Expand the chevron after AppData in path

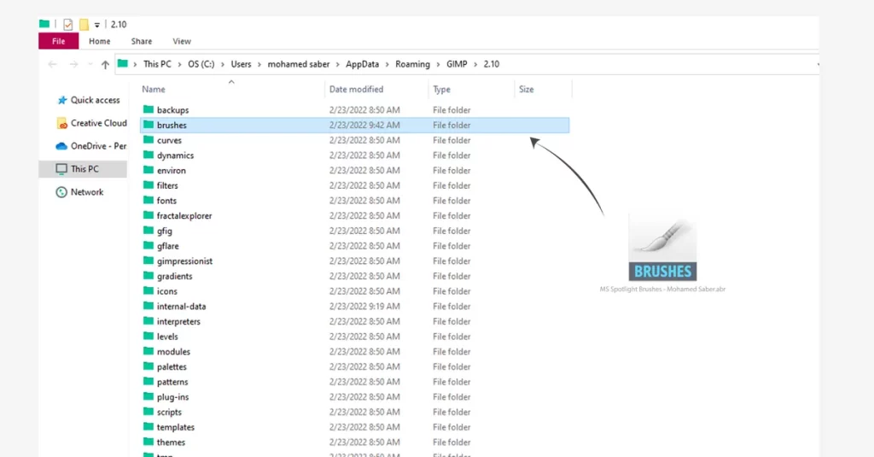[x=387, y=65]
